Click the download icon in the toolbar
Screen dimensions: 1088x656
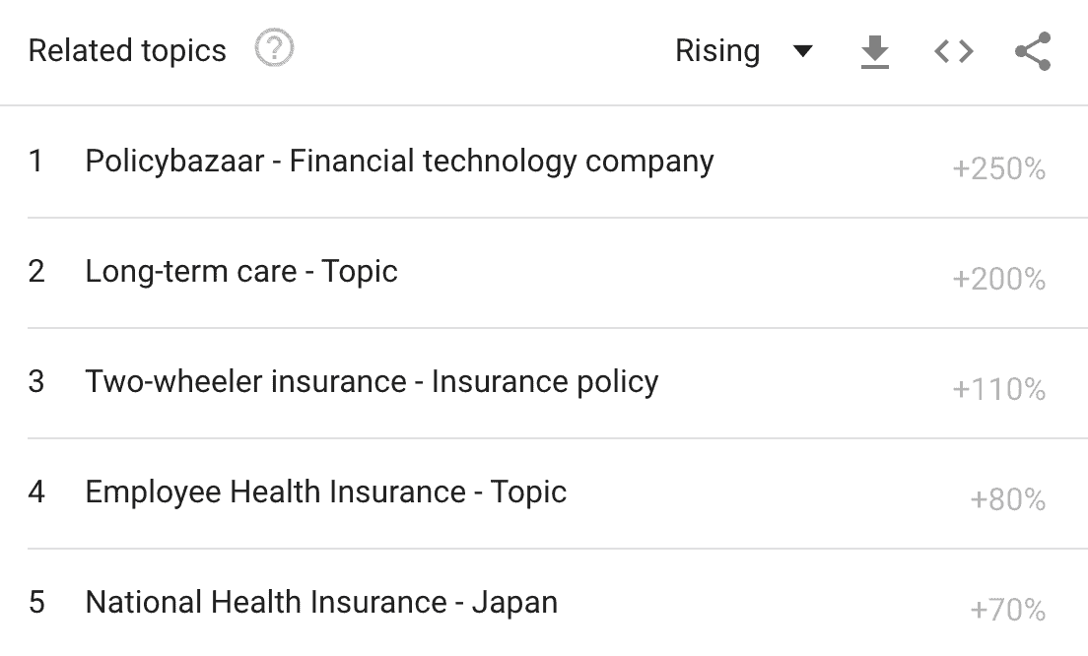pos(875,50)
